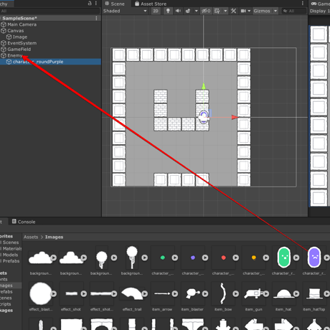Open scene camera dropdown arrow
The width and height of the screenshot is (330, 330).
249,11
